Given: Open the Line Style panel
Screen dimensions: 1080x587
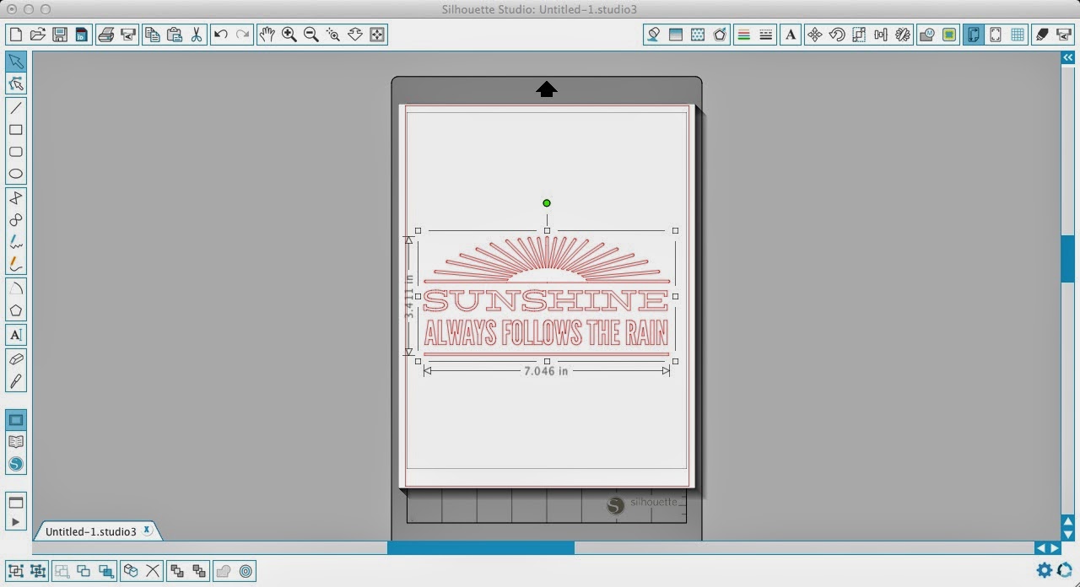Looking at the screenshot, I should [765, 34].
